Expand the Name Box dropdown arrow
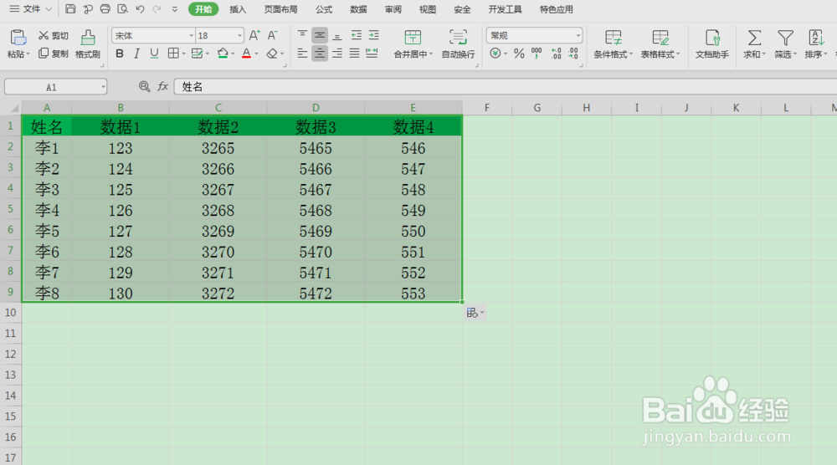Viewport: 837px width, 465px height. 103,86
